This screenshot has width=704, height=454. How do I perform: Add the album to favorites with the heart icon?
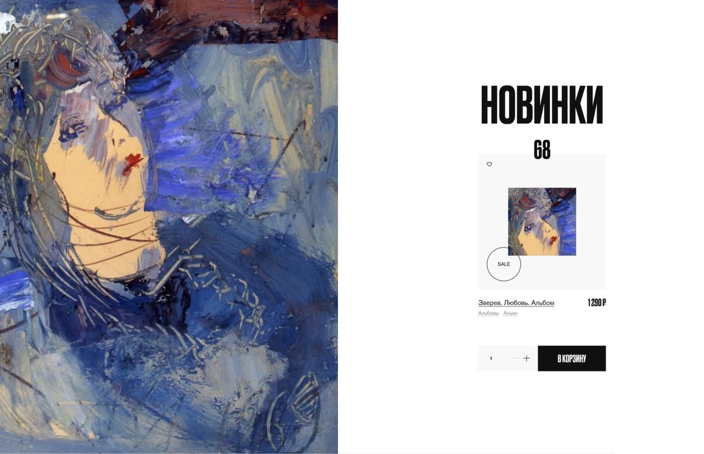(490, 165)
